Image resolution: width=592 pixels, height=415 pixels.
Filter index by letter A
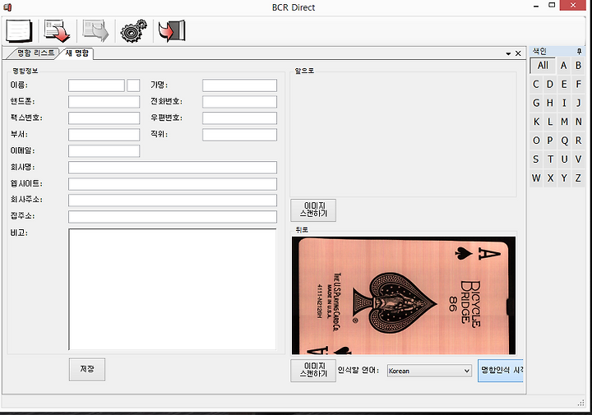click(x=564, y=66)
